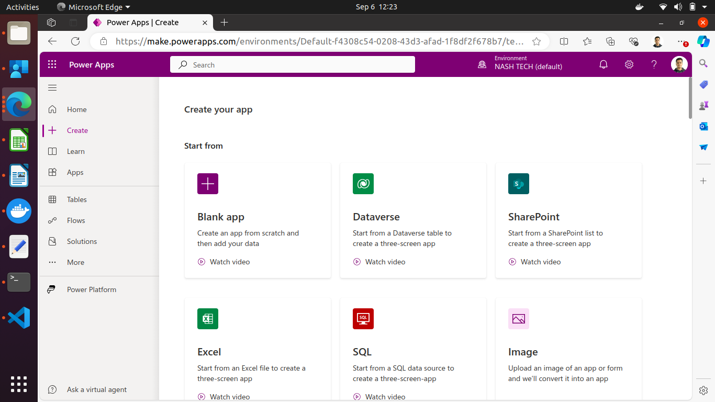Click the Excel tile icon

tap(208, 319)
